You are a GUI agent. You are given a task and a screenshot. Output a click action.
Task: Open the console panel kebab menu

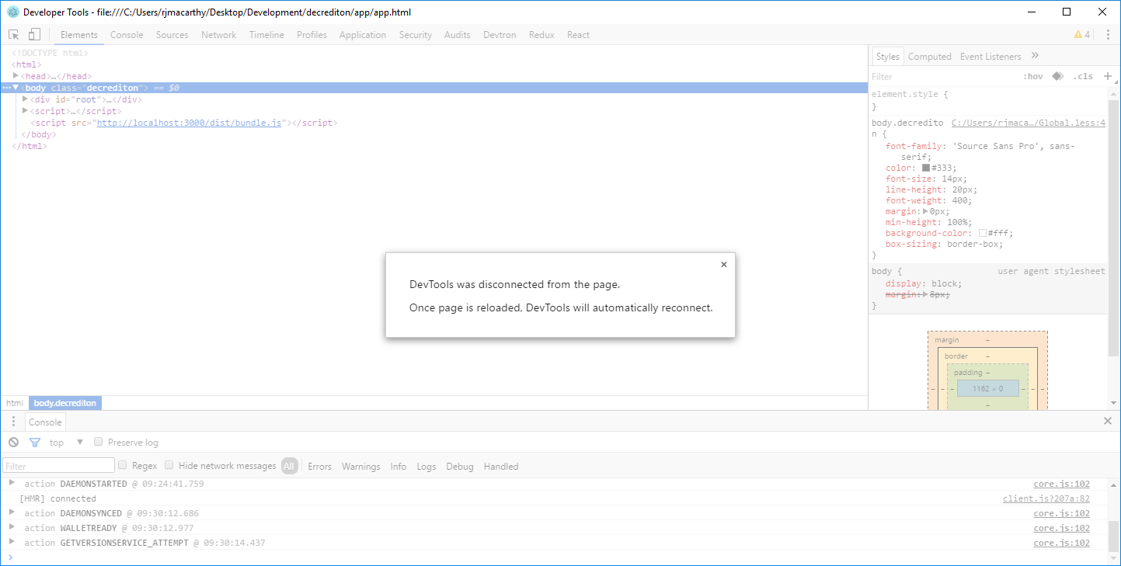tap(12, 421)
